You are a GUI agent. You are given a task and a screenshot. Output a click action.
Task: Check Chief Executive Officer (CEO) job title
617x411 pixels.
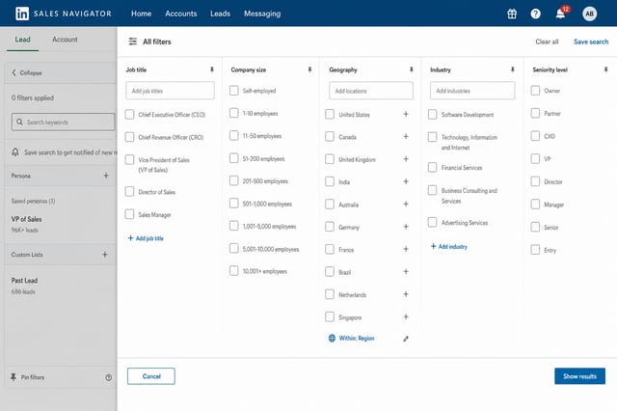(x=129, y=114)
